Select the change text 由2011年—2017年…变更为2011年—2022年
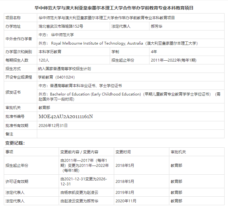 pyautogui.click(x=85, y=165)
